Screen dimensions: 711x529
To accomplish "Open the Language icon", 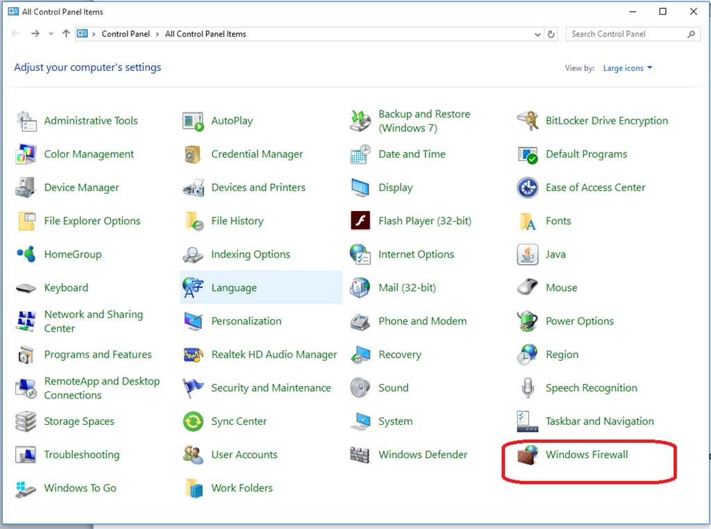I will coord(193,288).
